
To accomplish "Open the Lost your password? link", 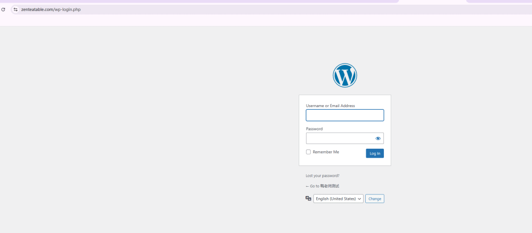I will pyautogui.click(x=322, y=176).
